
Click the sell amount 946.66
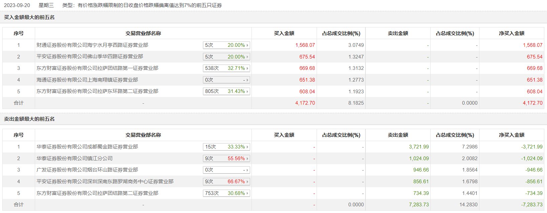click(x=421, y=170)
